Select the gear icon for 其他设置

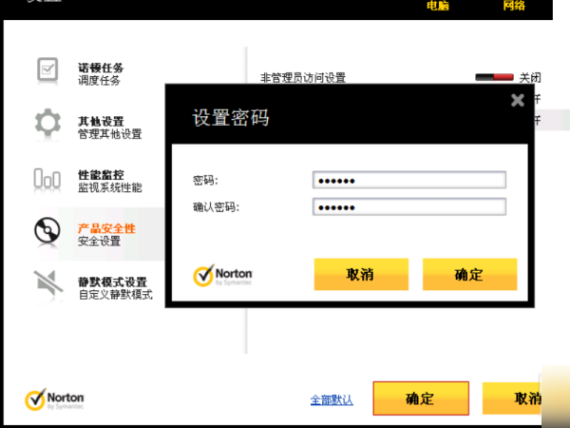pyautogui.click(x=47, y=123)
